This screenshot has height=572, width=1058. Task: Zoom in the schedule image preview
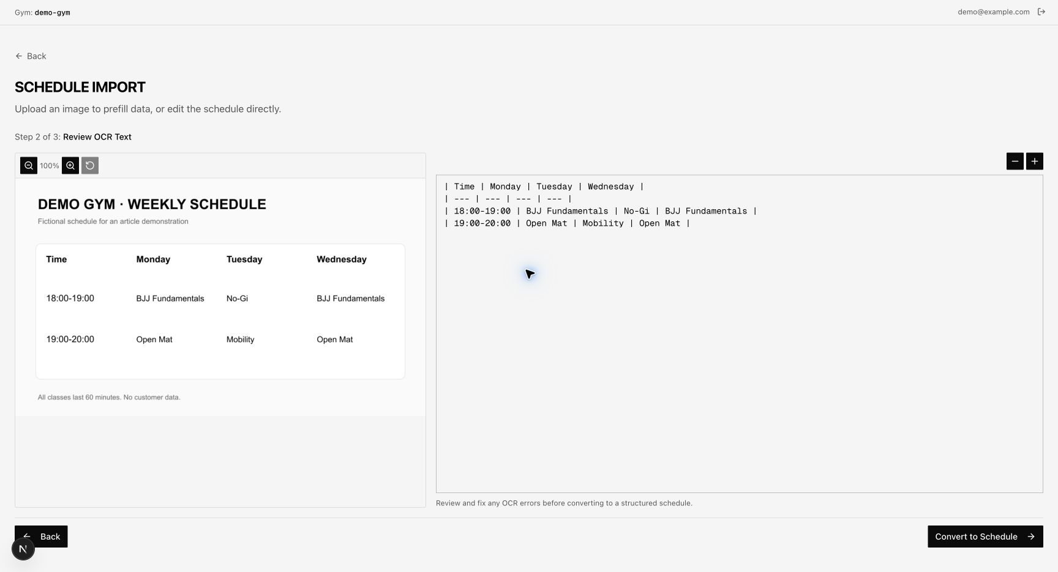[x=70, y=166]
